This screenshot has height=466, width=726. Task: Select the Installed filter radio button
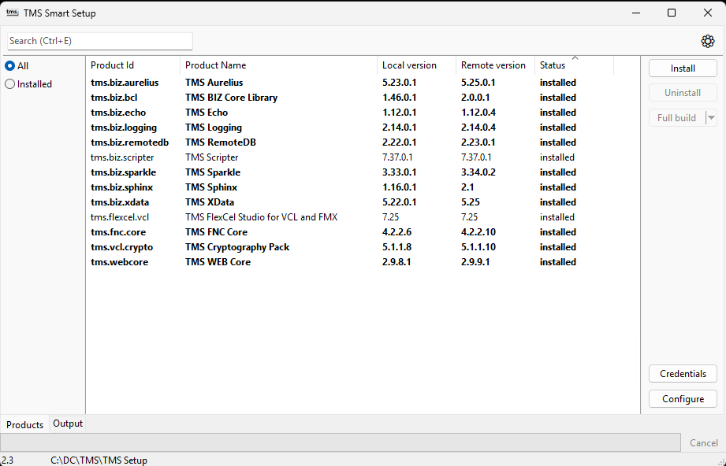pos(10,84)
